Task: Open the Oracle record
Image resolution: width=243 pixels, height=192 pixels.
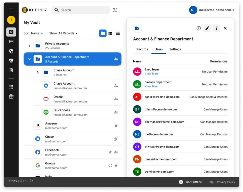Action: click(x=77, y=99)
